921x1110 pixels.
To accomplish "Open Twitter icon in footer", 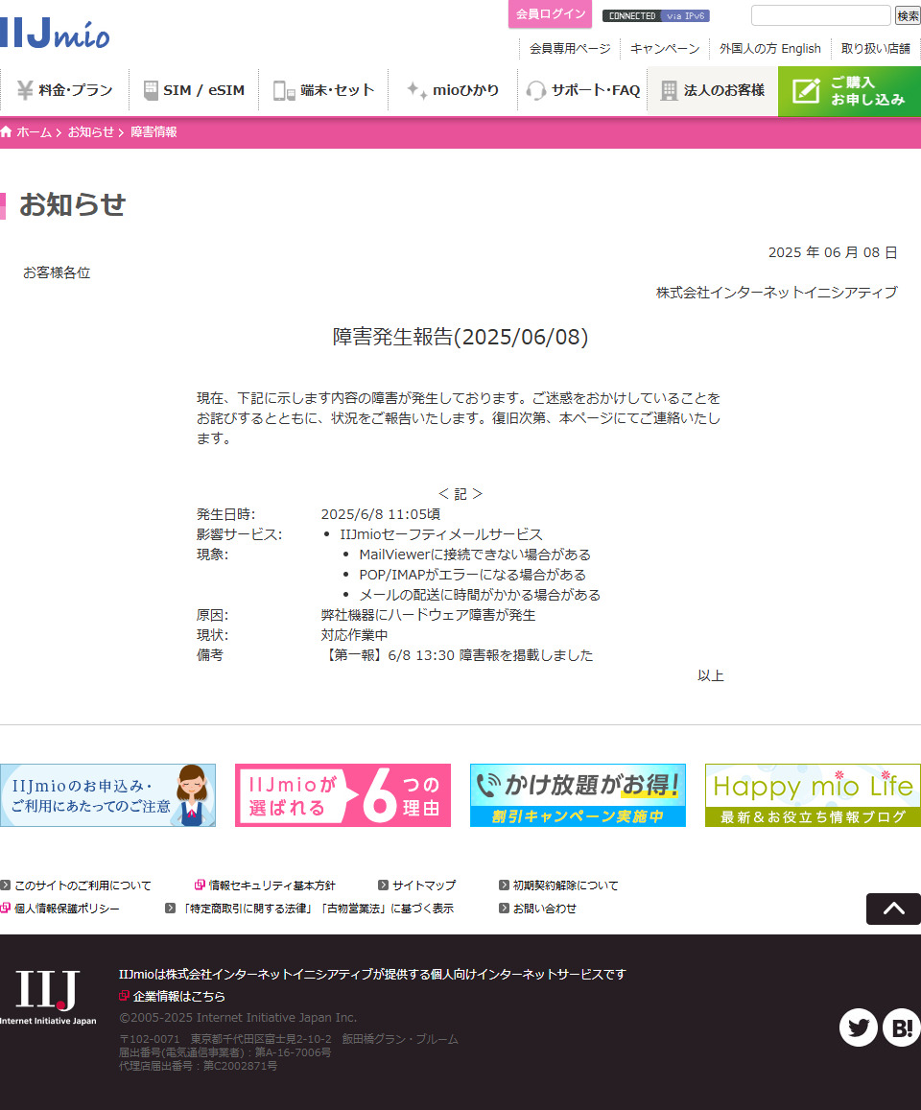I will point(858,1028).
